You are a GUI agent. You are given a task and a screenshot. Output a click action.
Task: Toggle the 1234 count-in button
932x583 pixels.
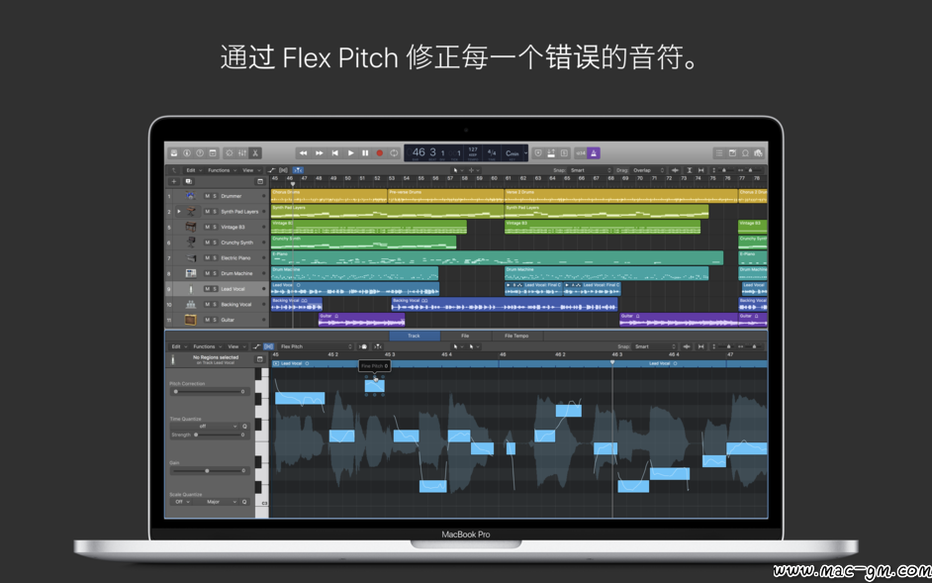point(580,152)
